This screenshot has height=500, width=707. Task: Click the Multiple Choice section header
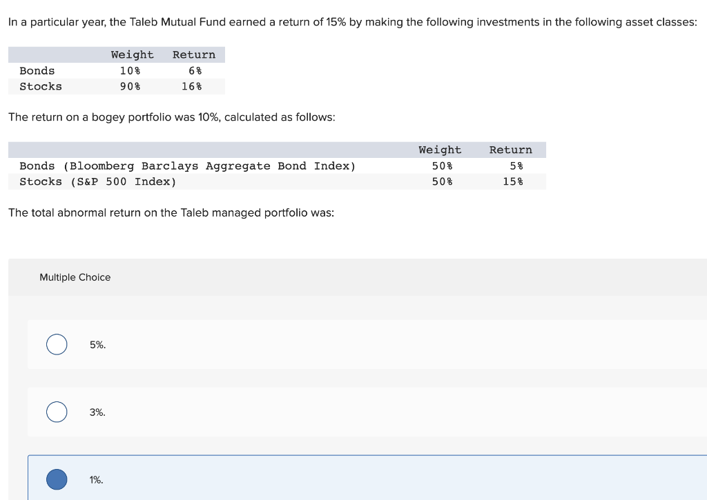75,277
